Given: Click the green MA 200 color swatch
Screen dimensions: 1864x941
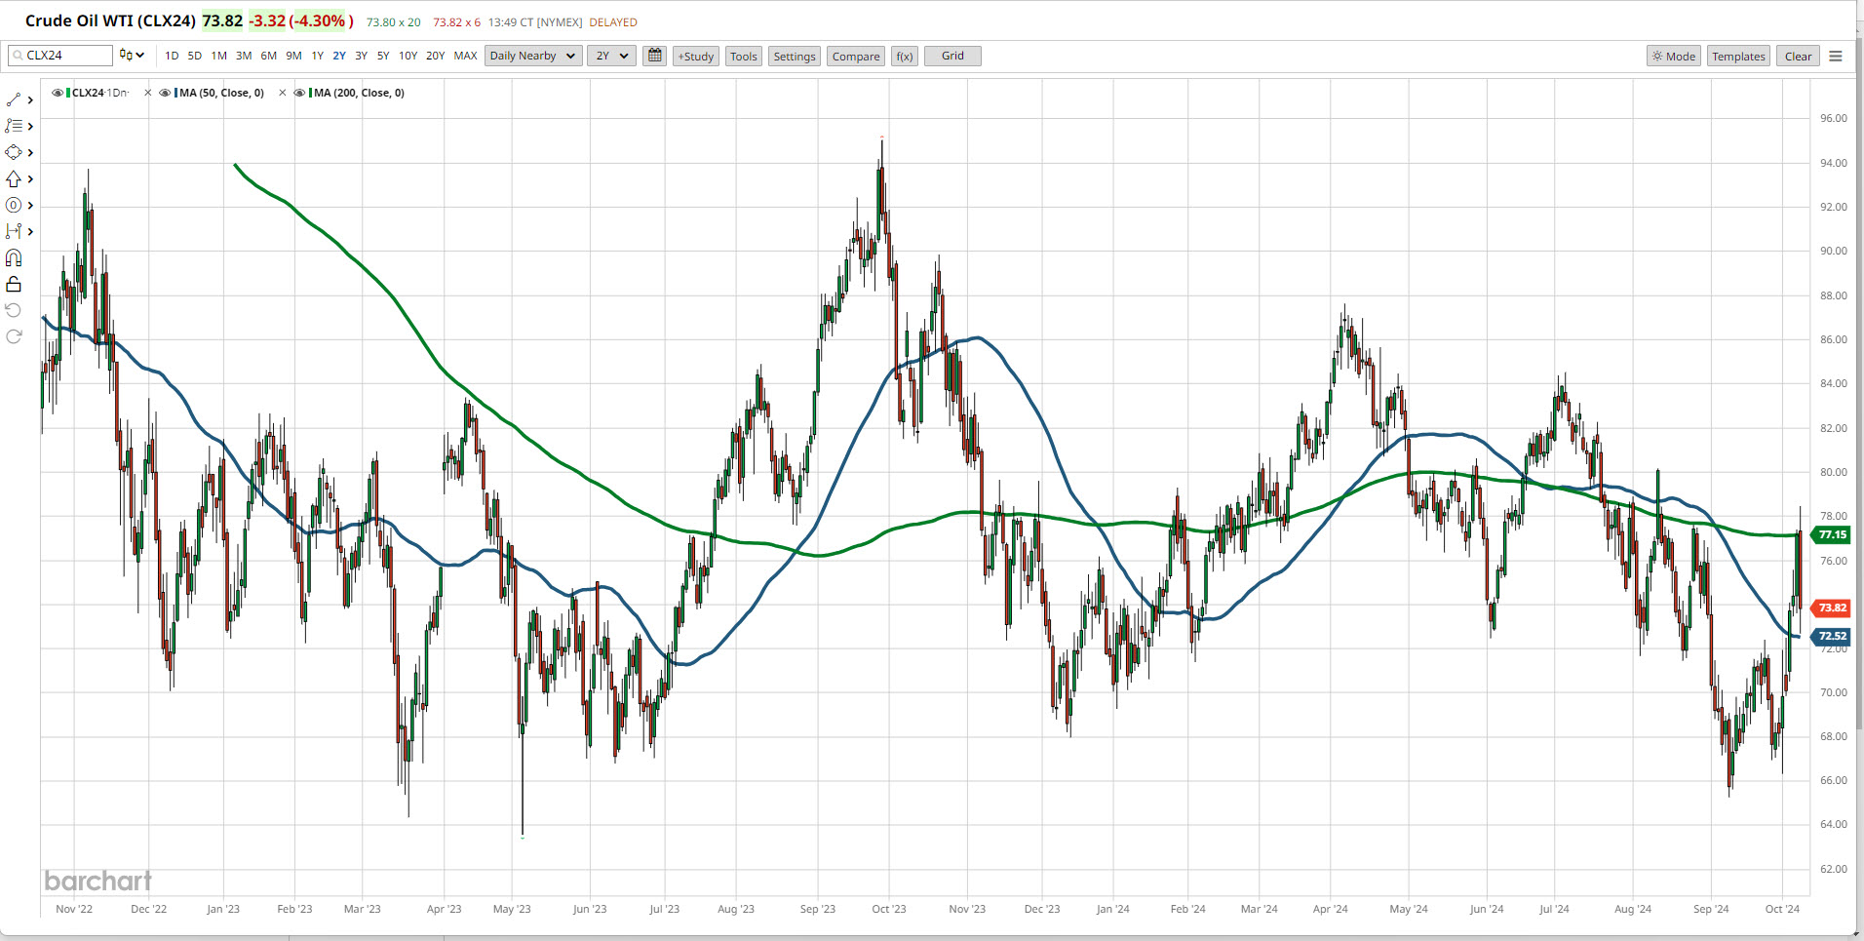Looking at the screenshot, I should coord(311,93).
